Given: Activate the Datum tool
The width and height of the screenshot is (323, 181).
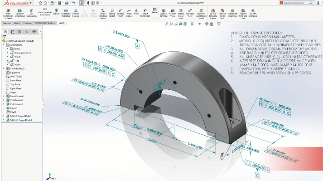Looking at the screenshot, I should [56, 12].
